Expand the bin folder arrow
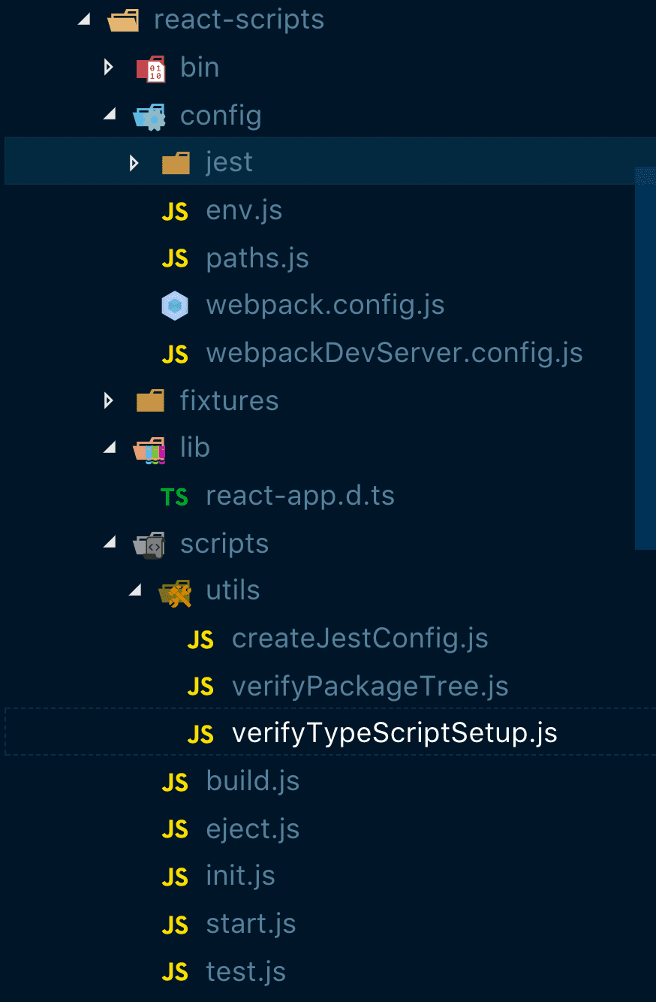656x1002 pixels. pyautogui.click(x=109, y=68)
